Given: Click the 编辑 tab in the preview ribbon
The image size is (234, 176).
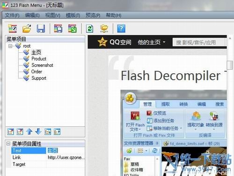Looking at the screenshot, I should tap(202, 104).
